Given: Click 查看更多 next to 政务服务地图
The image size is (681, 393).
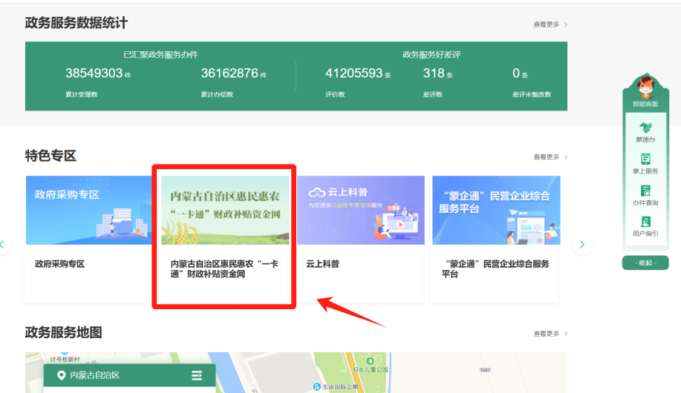Looking at the screenshot, I should [550, 334].
